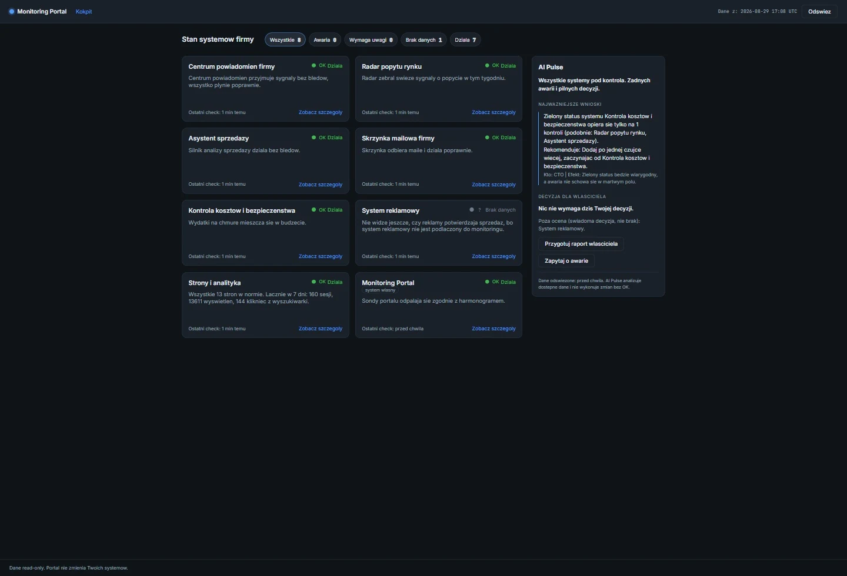Screen dimensions: 847x576
Task: Click "Ostatni check: przed chwila" on Monitoring Portal card
Action: coord(392,329)
